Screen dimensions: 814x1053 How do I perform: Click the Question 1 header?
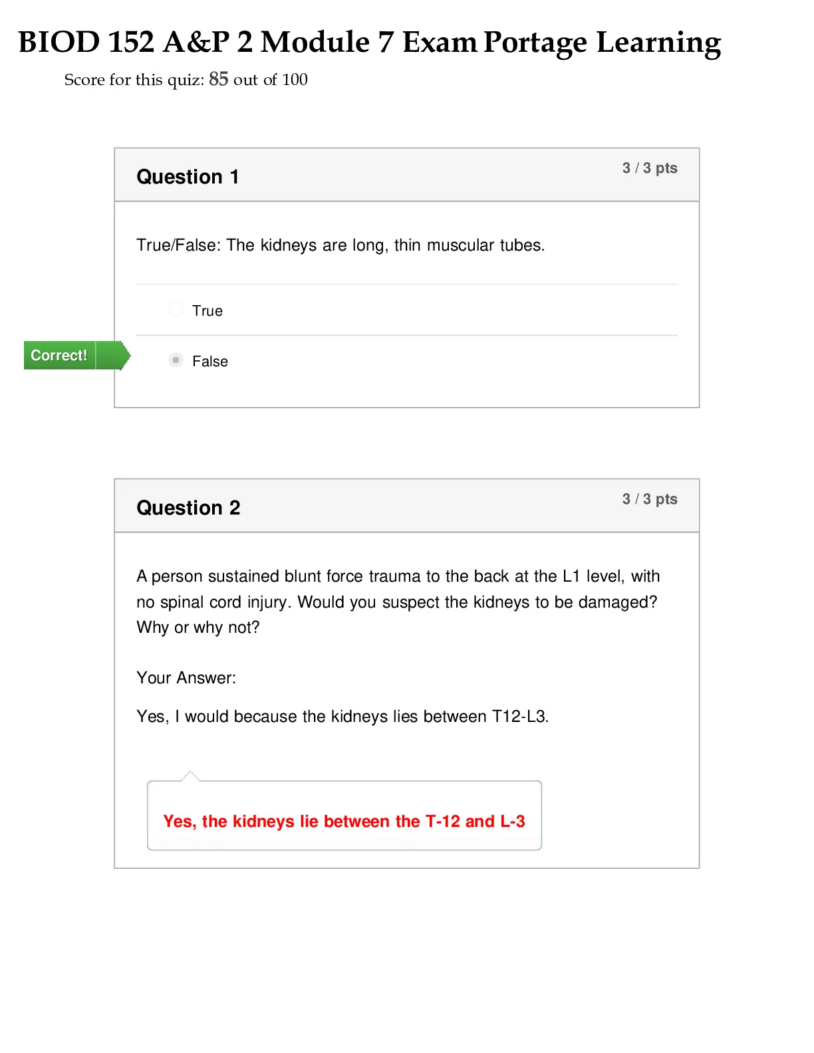188,177
